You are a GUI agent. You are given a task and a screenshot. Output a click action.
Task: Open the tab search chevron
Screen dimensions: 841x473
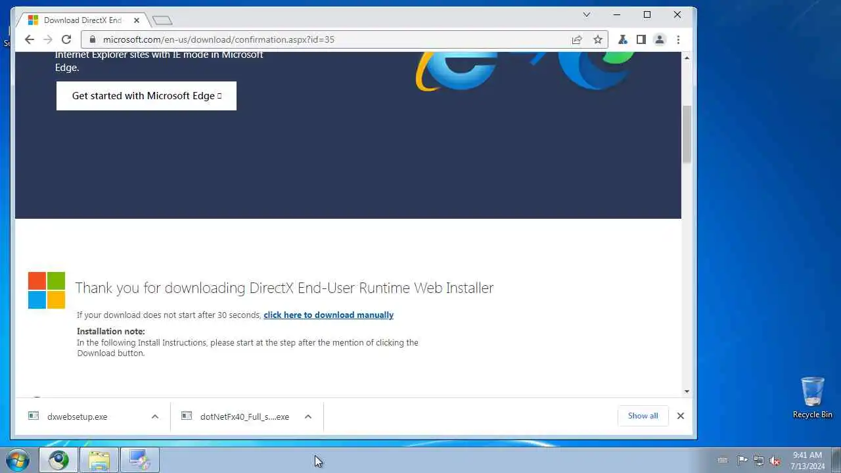pyautogui.click(x=587, y=14)
